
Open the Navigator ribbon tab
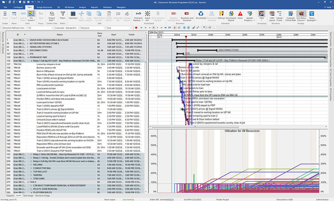click(x=121, y=7)
